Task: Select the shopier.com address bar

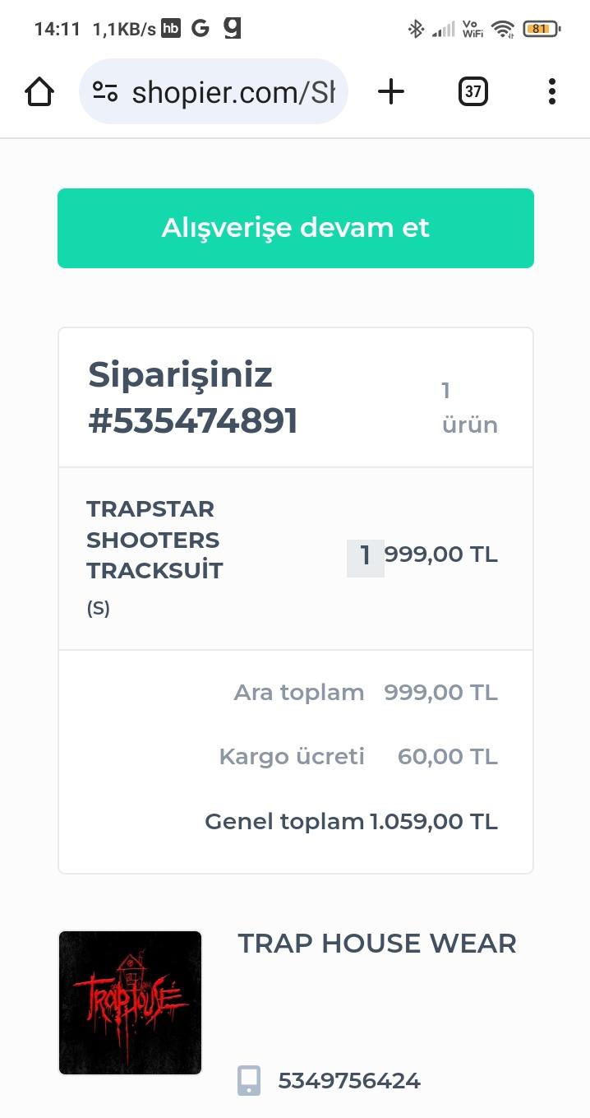Action: click(234, 91)
